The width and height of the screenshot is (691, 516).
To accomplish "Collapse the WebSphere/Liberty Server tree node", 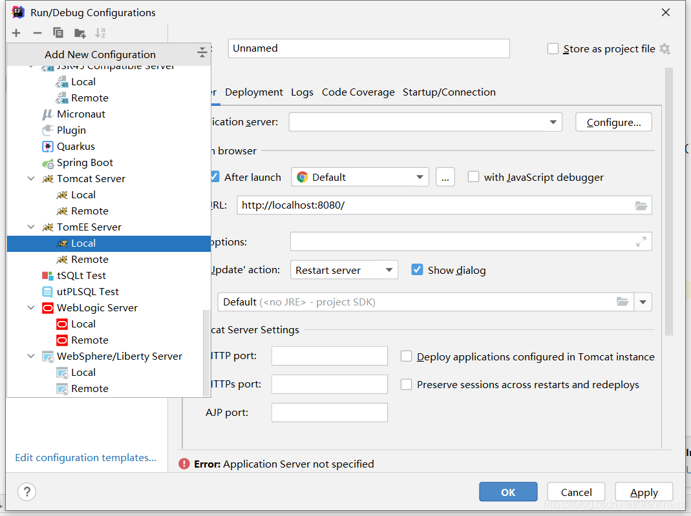I will 31,356.
